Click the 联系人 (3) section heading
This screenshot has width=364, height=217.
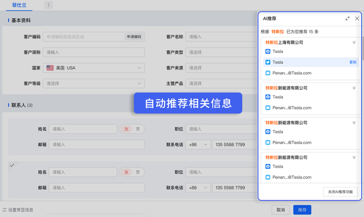[22, 105]
